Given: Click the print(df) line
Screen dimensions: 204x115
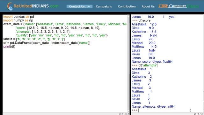Looking at the screenshot, I should [x=9, y=47].
